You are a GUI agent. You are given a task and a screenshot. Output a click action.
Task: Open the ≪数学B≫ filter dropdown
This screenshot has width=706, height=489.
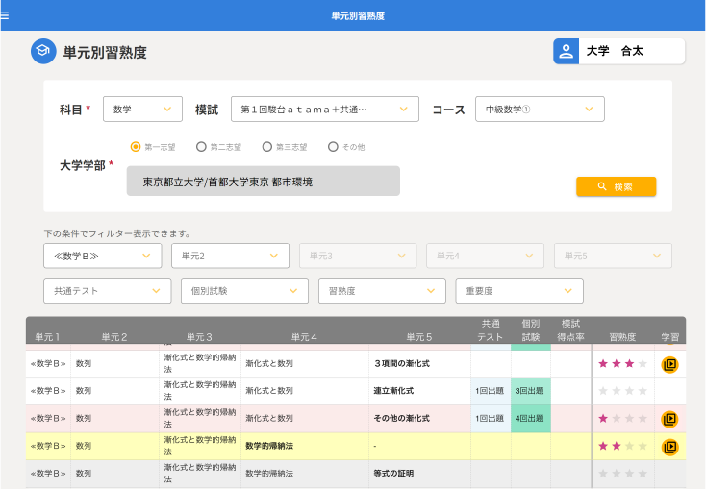click(103, 256)
